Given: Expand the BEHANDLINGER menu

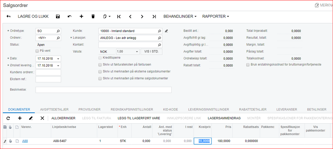Looking at the screenshot, I should pos(180,16).
